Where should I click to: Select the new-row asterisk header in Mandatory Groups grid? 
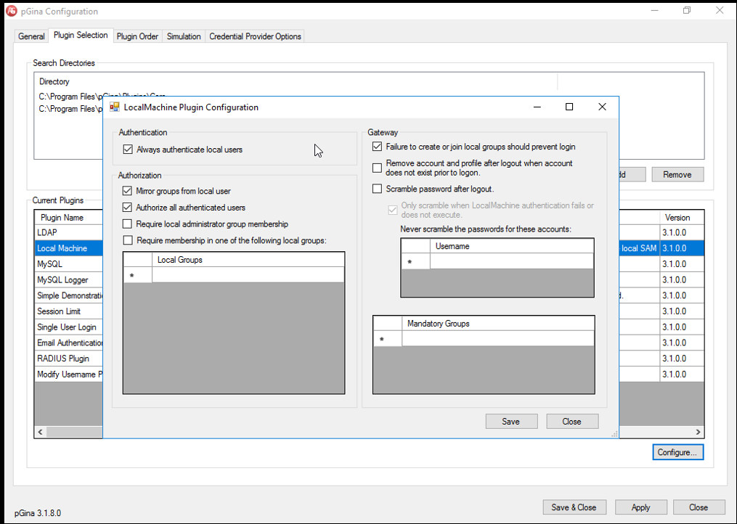tap(388, 339)
